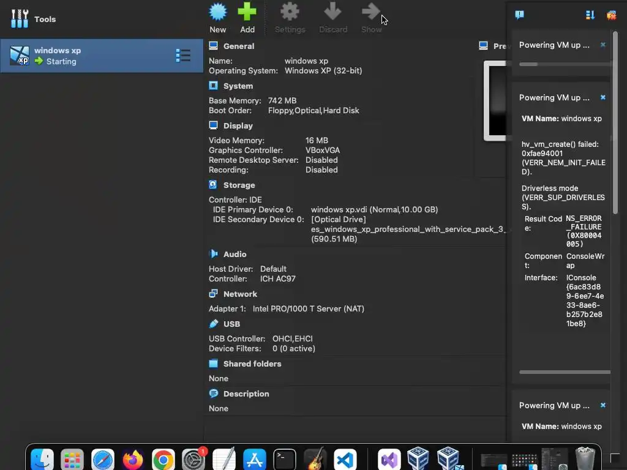
Task: Click the Base Memory value 742 MB
Action: pyautogui.click(x=282, y=101)
